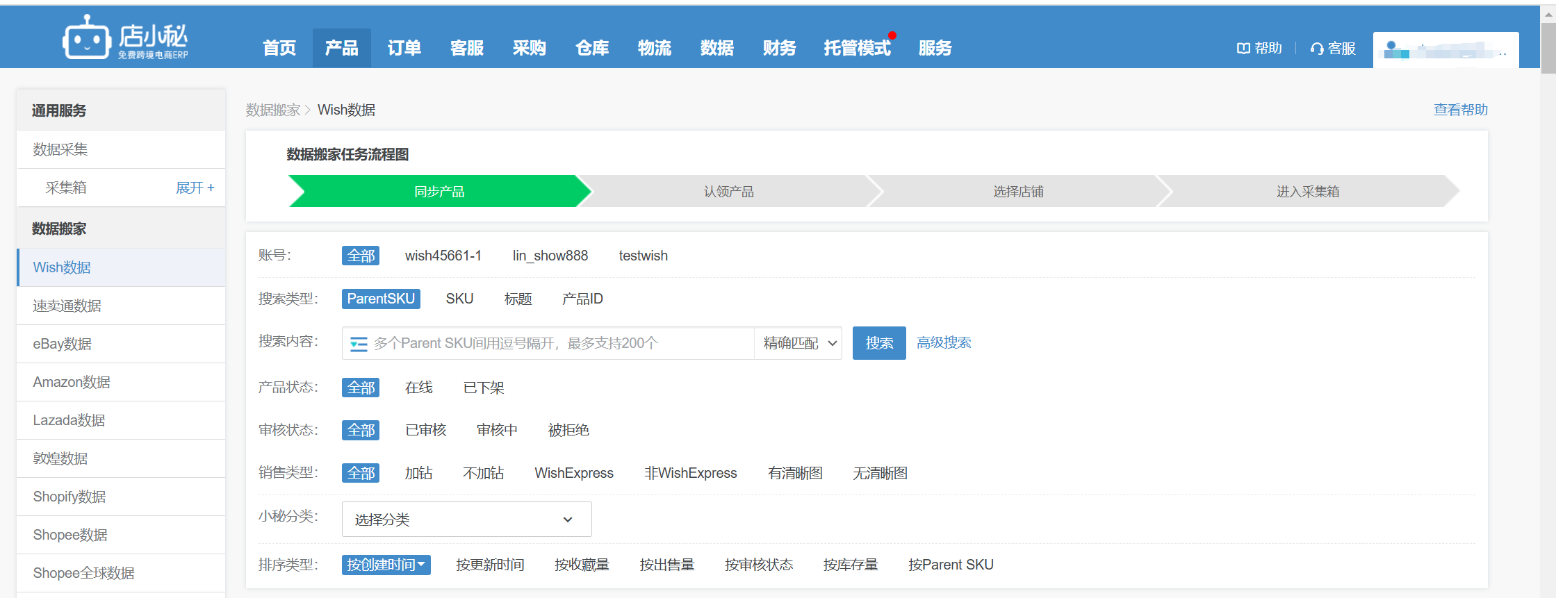Open the 帮助 book icon link

point(1259,48)
